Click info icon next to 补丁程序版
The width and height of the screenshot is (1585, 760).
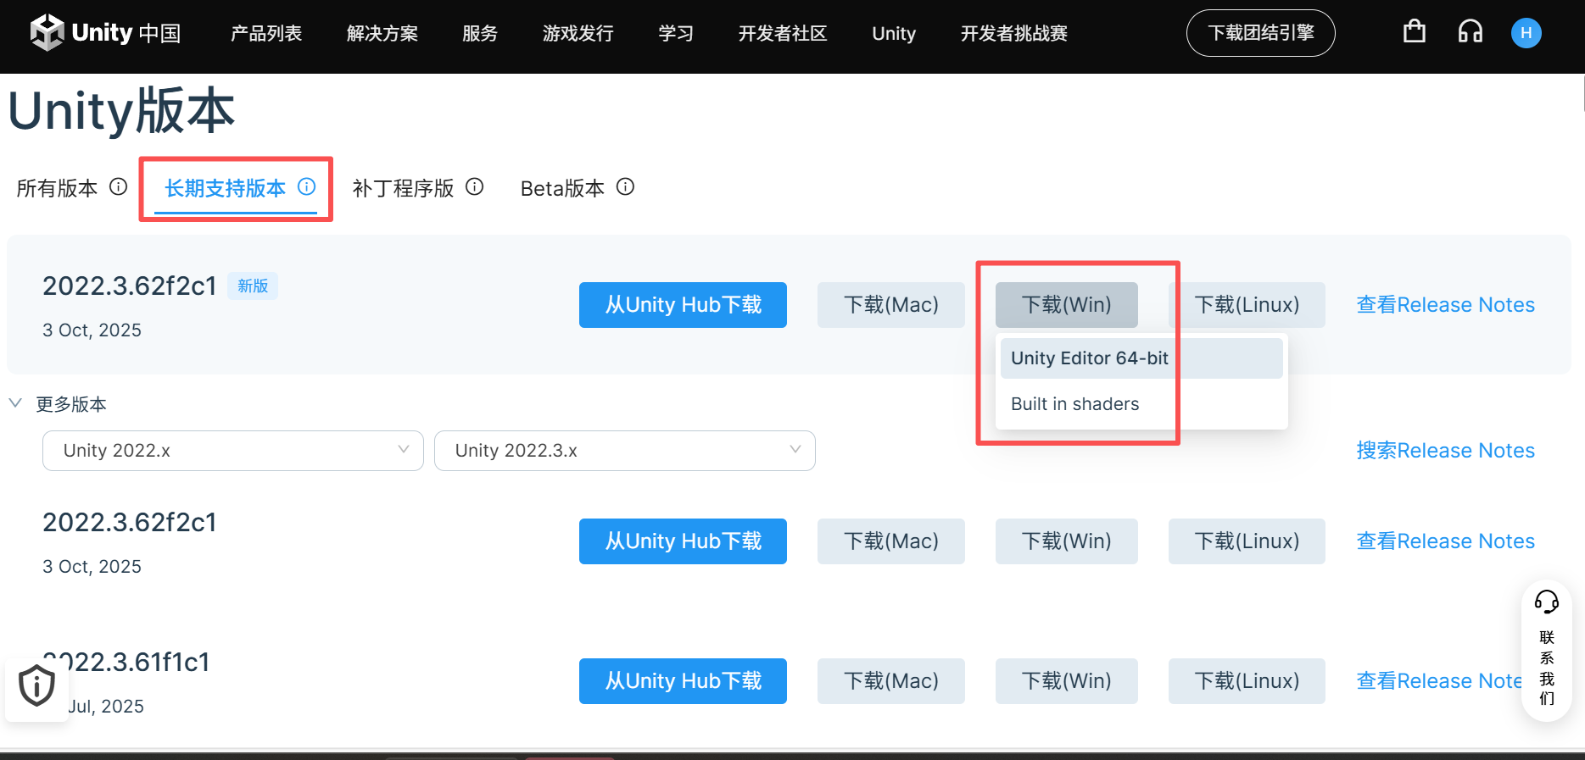click(475, 186)
